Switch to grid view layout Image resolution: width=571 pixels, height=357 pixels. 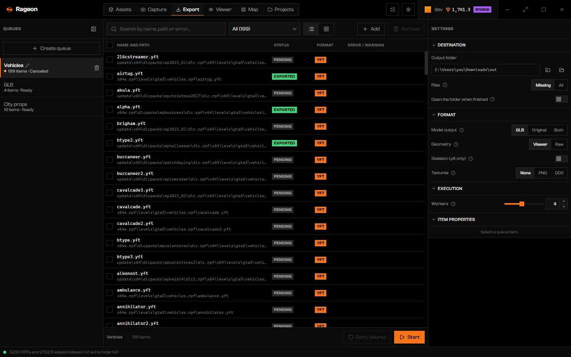click(326, 29)
